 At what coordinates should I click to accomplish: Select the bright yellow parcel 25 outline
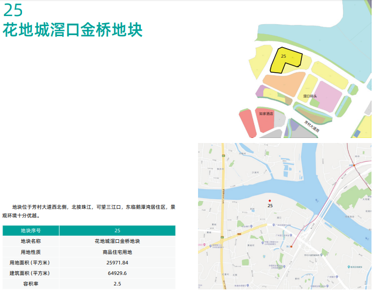[x=284, y=63]
